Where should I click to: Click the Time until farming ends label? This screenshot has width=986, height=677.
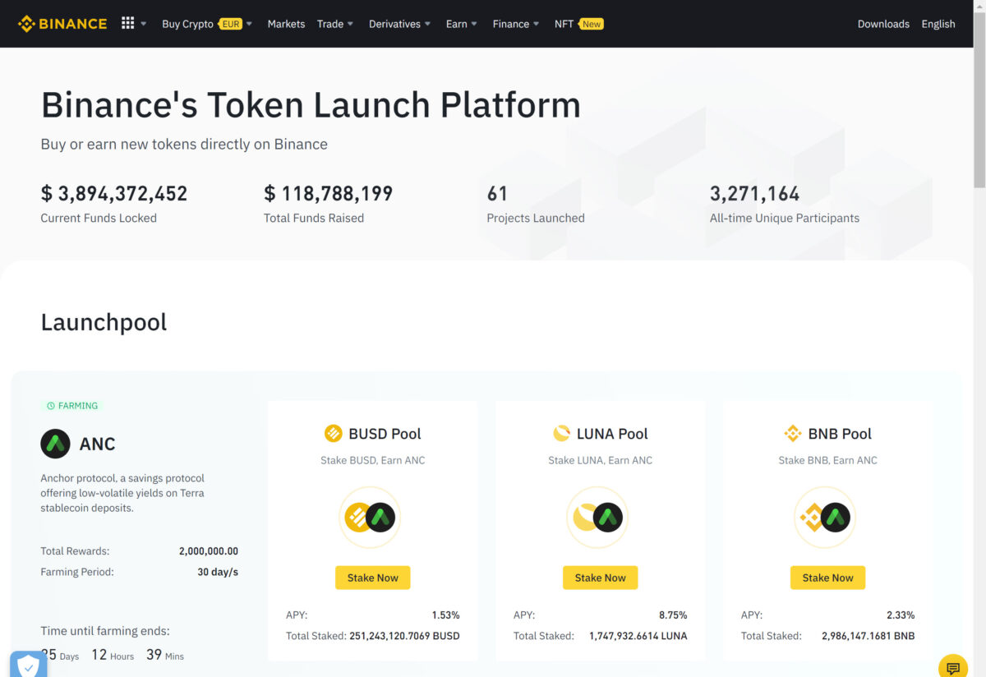pos(105,631)
